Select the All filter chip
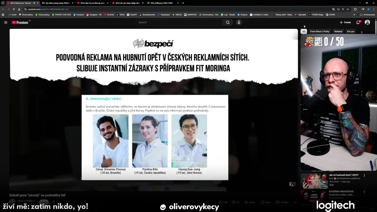The width and height of the screenshot is (377, 212). pos(304,31)
